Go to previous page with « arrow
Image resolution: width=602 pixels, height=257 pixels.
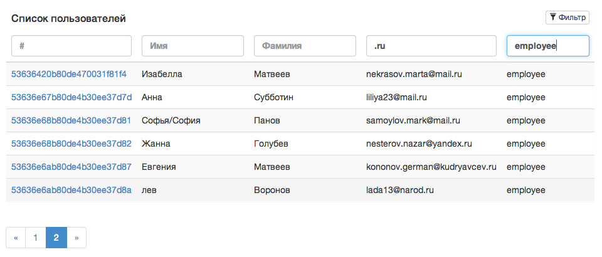pyautogui.click(x=16, y=238)
